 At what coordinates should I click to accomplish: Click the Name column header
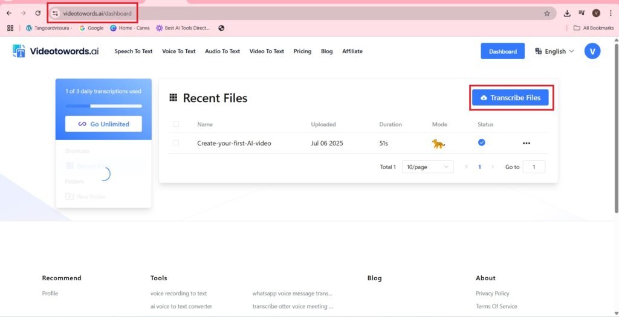[x=205, y=124]
